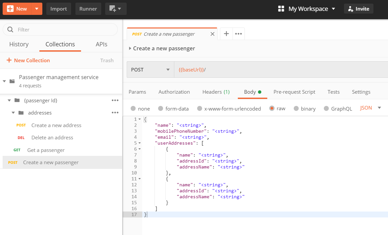Select the x-www-form-urlencoded body type
Screen dimensions: 388x235
(x=199, y=109)
